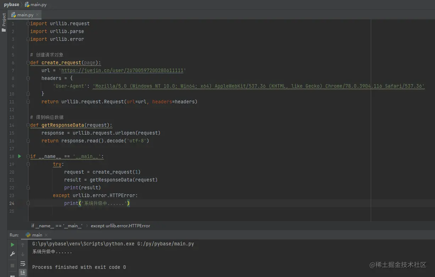Click 'Process finished with exit code 0'
This screenshot has height=277, width=435.
(79, 267)
